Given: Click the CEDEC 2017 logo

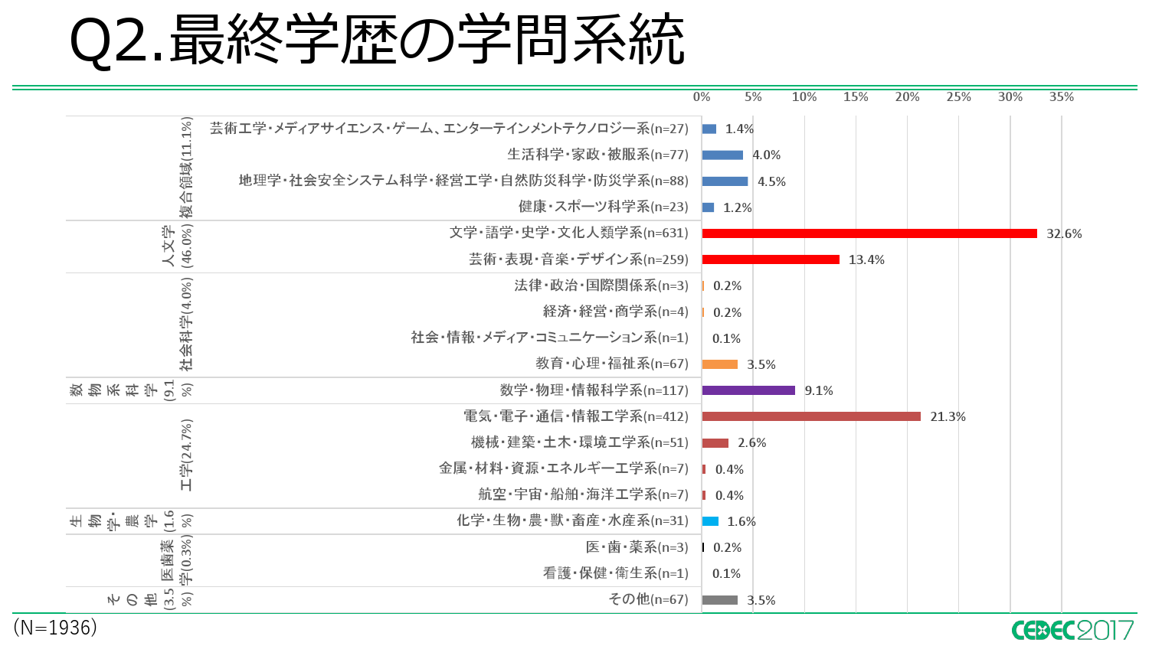Looking at the screenshot, I should pyautogui.click(x=1072, y=630).
